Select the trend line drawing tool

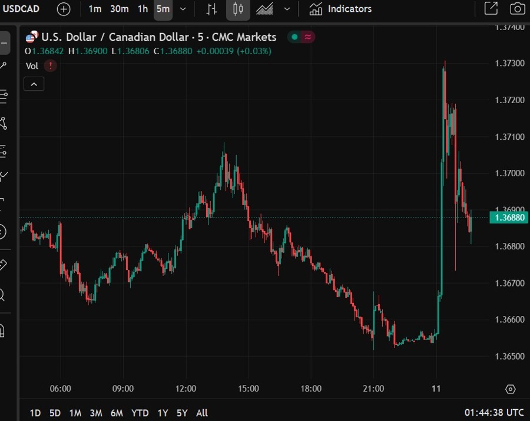(x=4, y=65)
